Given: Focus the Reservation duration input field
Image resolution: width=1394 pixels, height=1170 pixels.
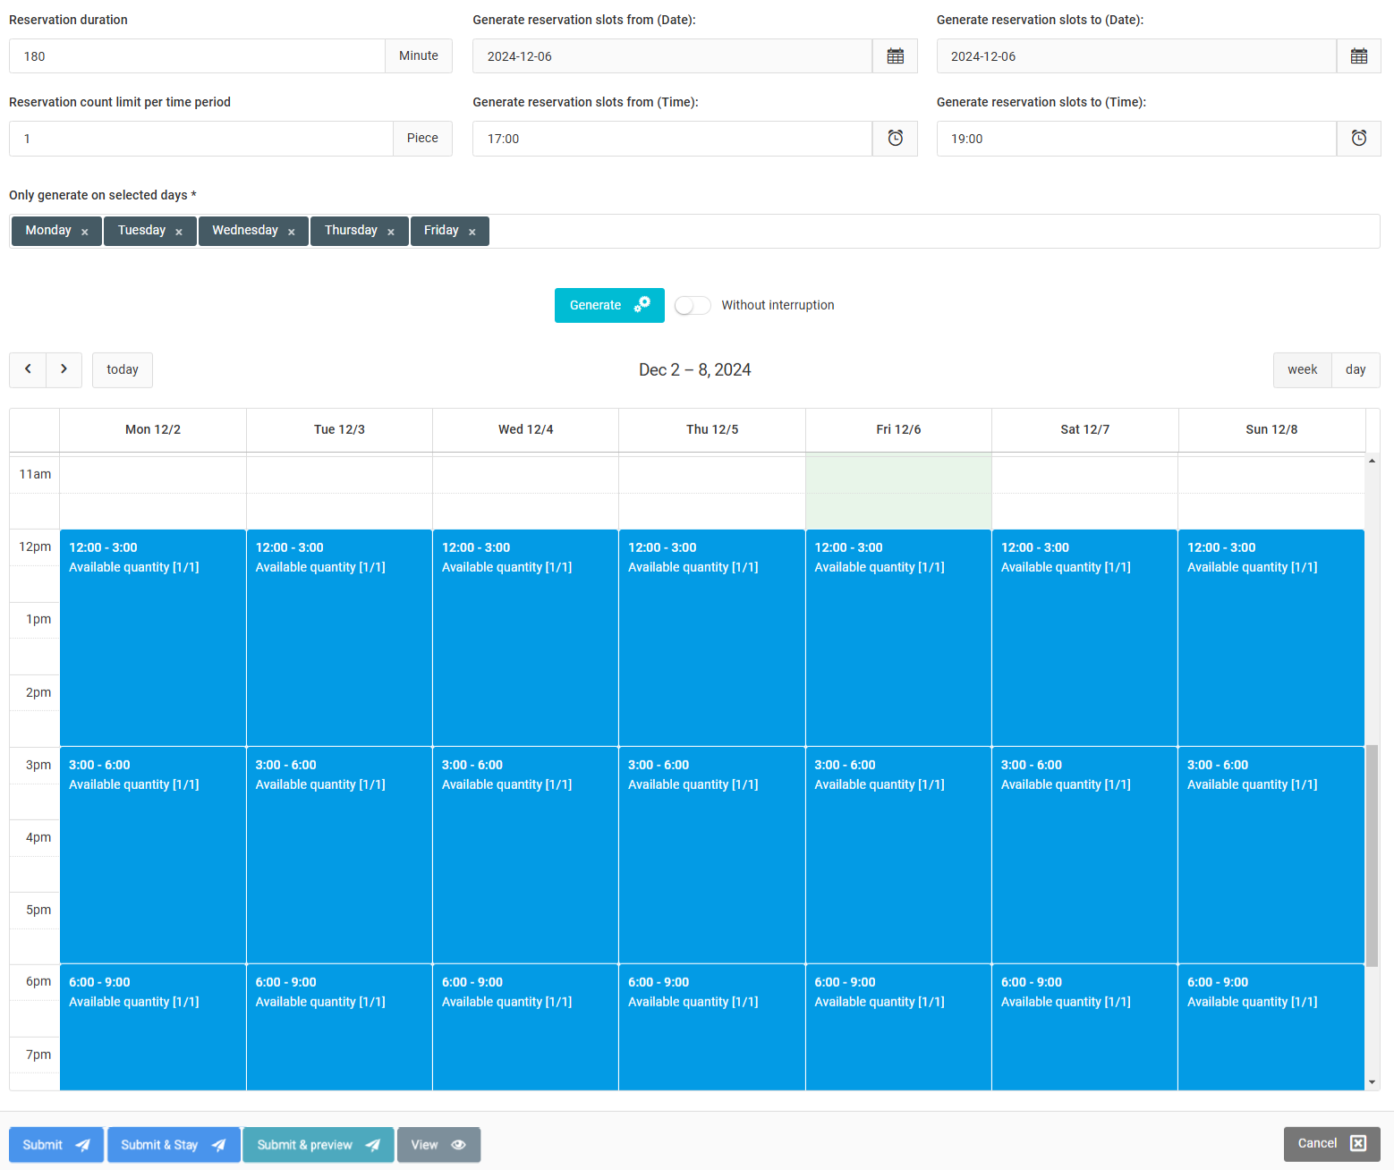Looking at the screenshot, I should pyautogui.click(x=197, y=56).
